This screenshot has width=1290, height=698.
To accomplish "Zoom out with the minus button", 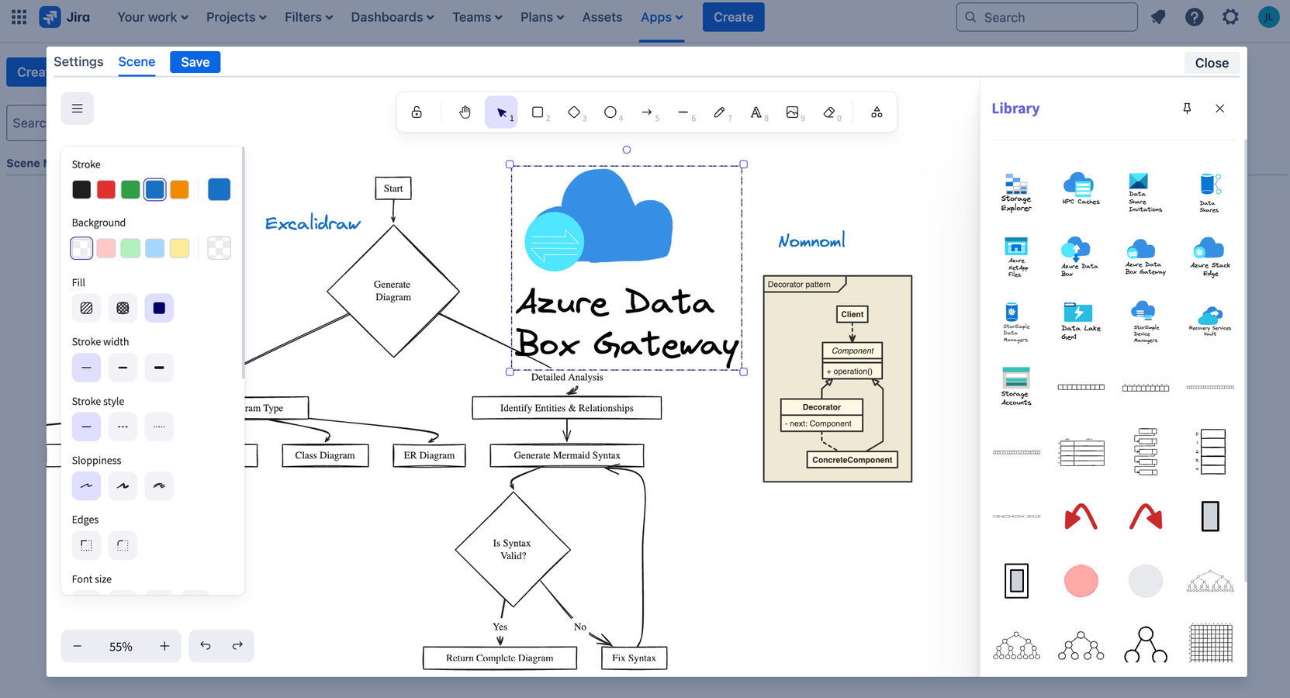I will click(78, 646).
